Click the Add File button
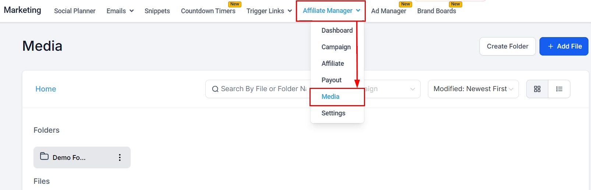Viewport: 591px width, 190px height. 563,46
